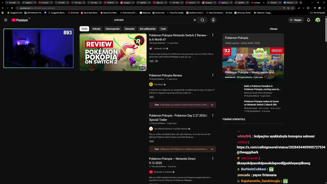Viewport: 327px width, 184px height.
Task: Go back with the browser back arrow
Action: click(3, 8)
